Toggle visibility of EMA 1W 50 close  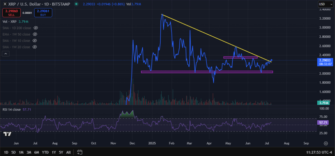35,34
